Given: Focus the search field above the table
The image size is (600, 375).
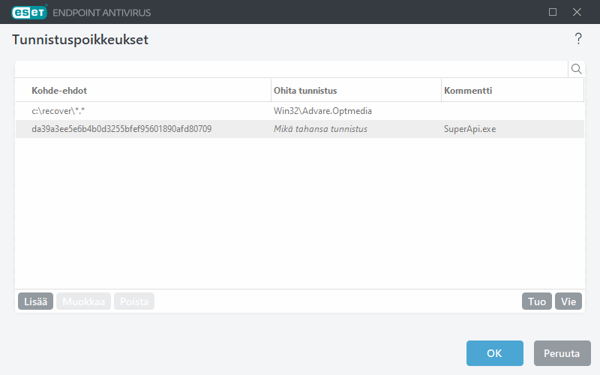Looking at the screenshot, I should pyautogui.click(x=291, y=69).
